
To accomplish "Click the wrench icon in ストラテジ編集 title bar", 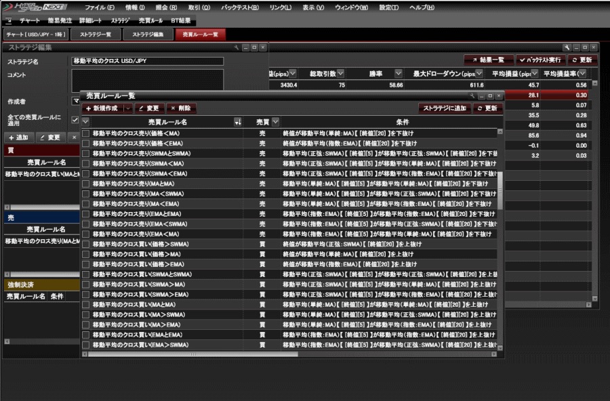I will (x=236, y=48).
